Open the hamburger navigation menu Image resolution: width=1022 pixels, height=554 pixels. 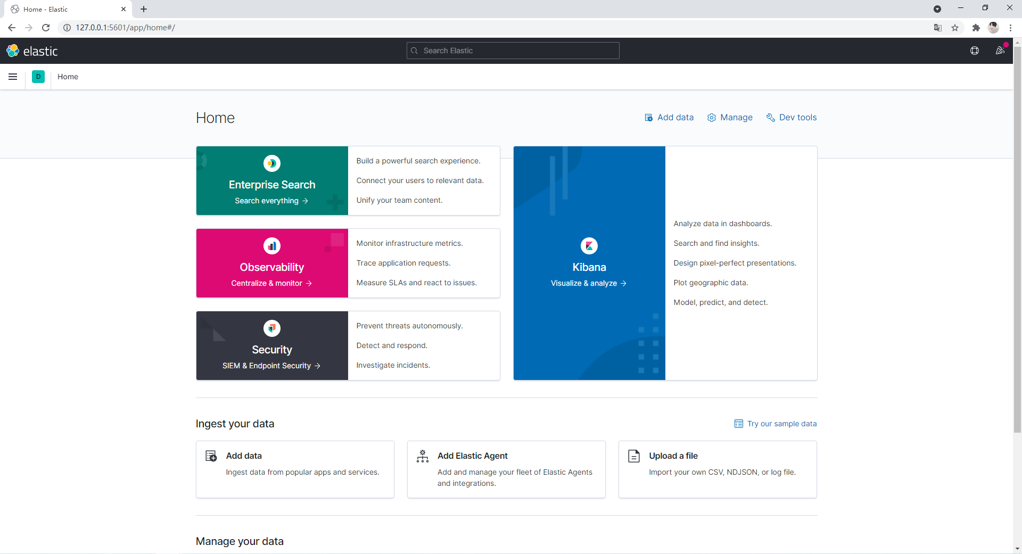point(13,77)
